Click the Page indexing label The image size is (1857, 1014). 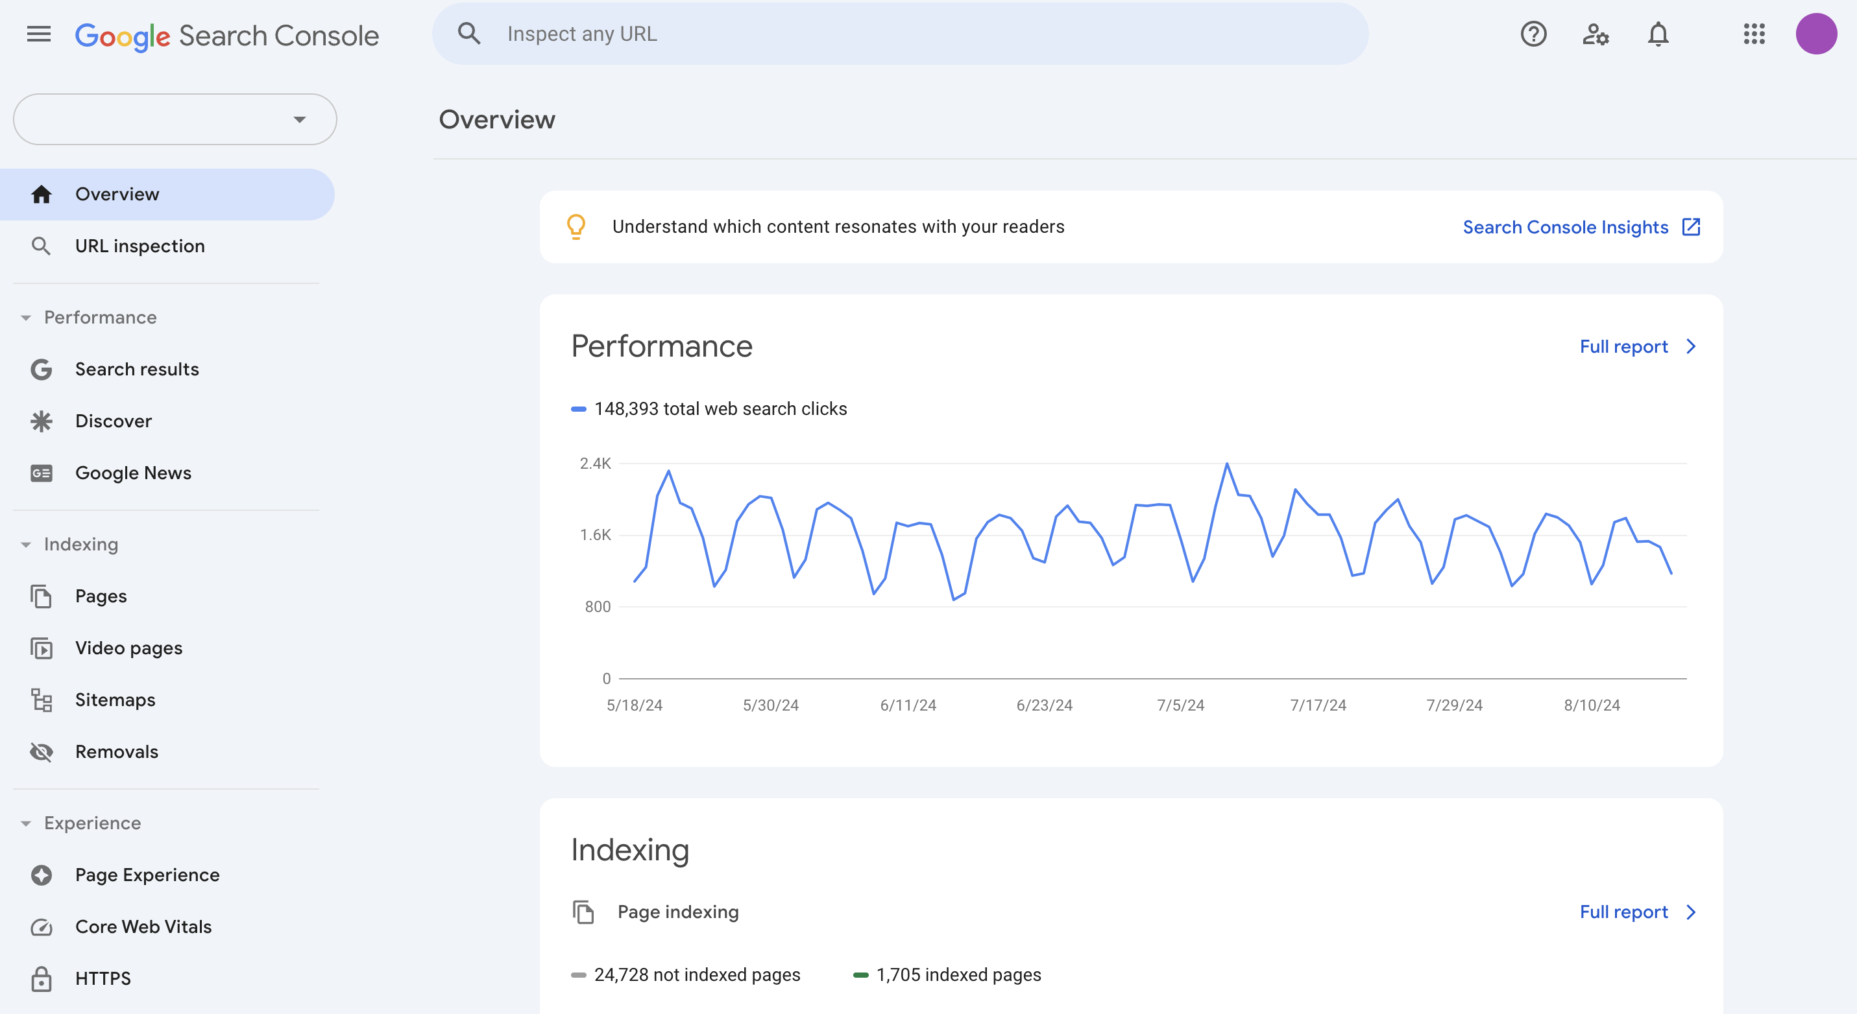point(678,912)
